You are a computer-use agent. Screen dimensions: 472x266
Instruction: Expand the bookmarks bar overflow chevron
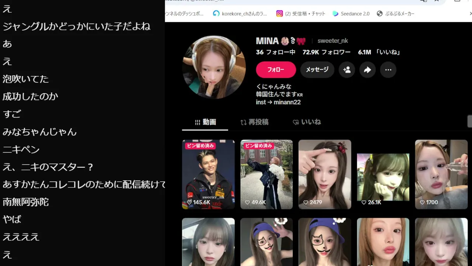click(x=470, y=14)
